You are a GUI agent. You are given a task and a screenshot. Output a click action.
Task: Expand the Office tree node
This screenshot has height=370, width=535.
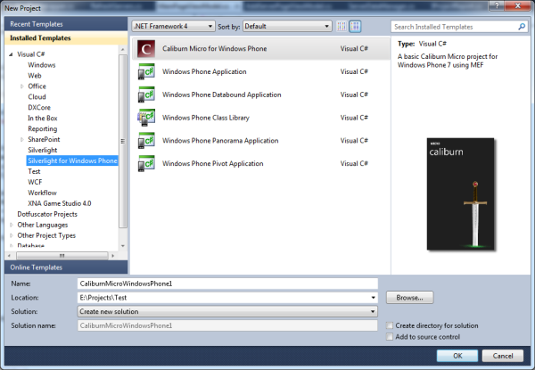pyautogui.click(x=21, y=86)
